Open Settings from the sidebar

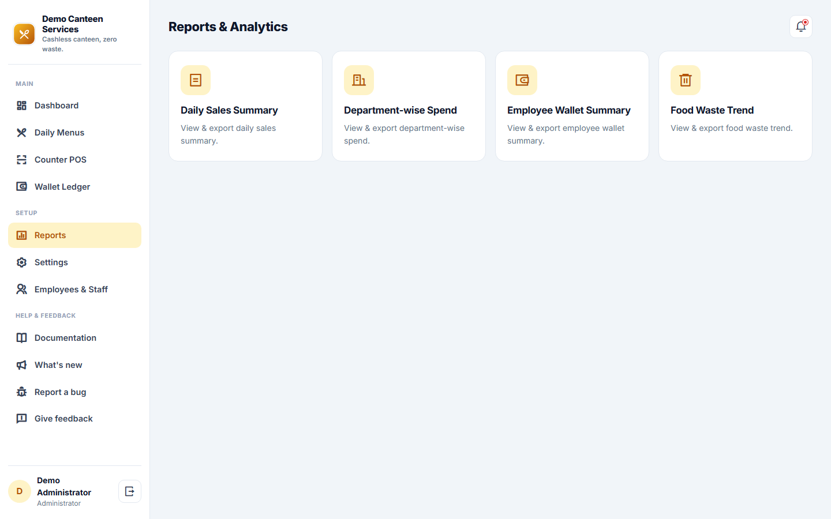tap(74, 262)
